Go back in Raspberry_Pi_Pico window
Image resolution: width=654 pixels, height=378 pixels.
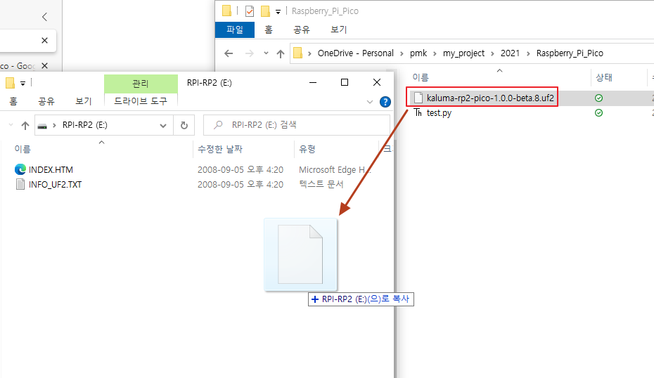click(229, 53)
